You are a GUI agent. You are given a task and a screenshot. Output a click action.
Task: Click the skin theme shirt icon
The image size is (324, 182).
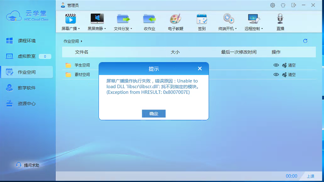click(x=283, y=5)
